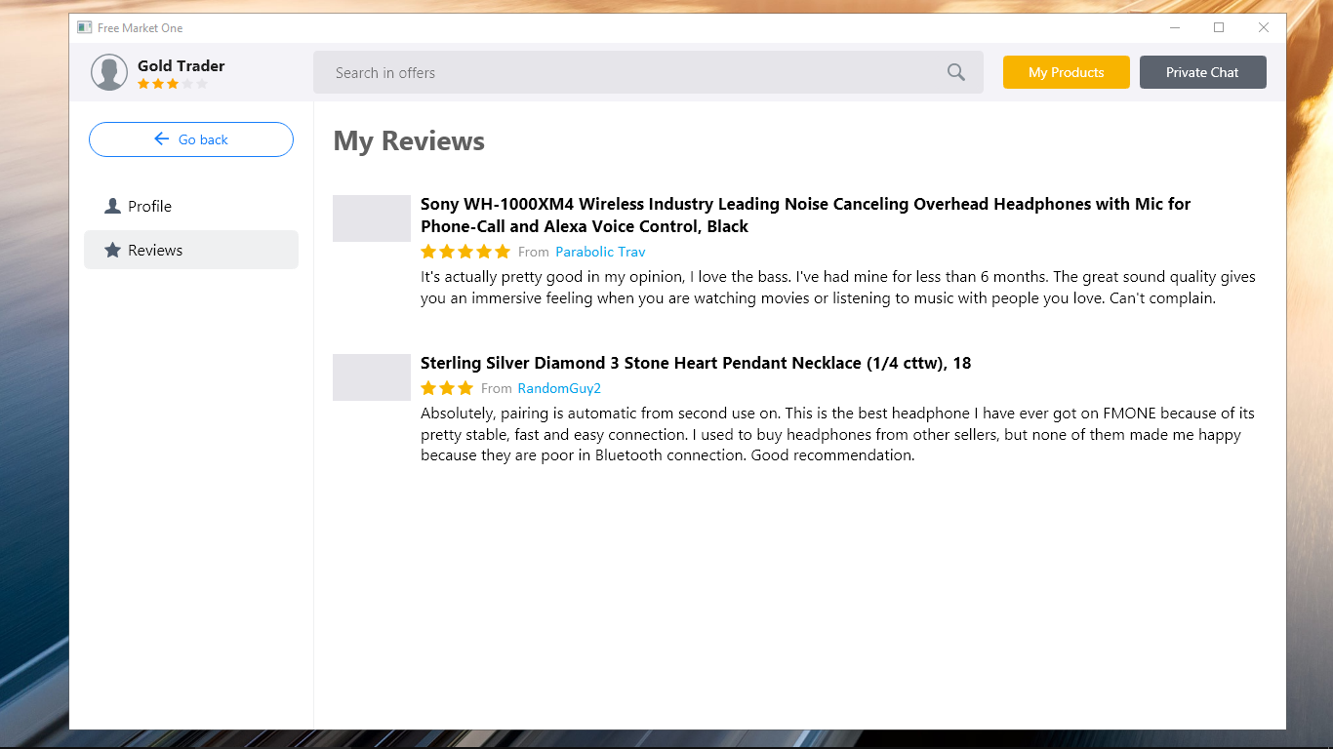Screen dimensions: 1333x749
Task: Minimize the Free Market One window
Action: (1174, 27)
